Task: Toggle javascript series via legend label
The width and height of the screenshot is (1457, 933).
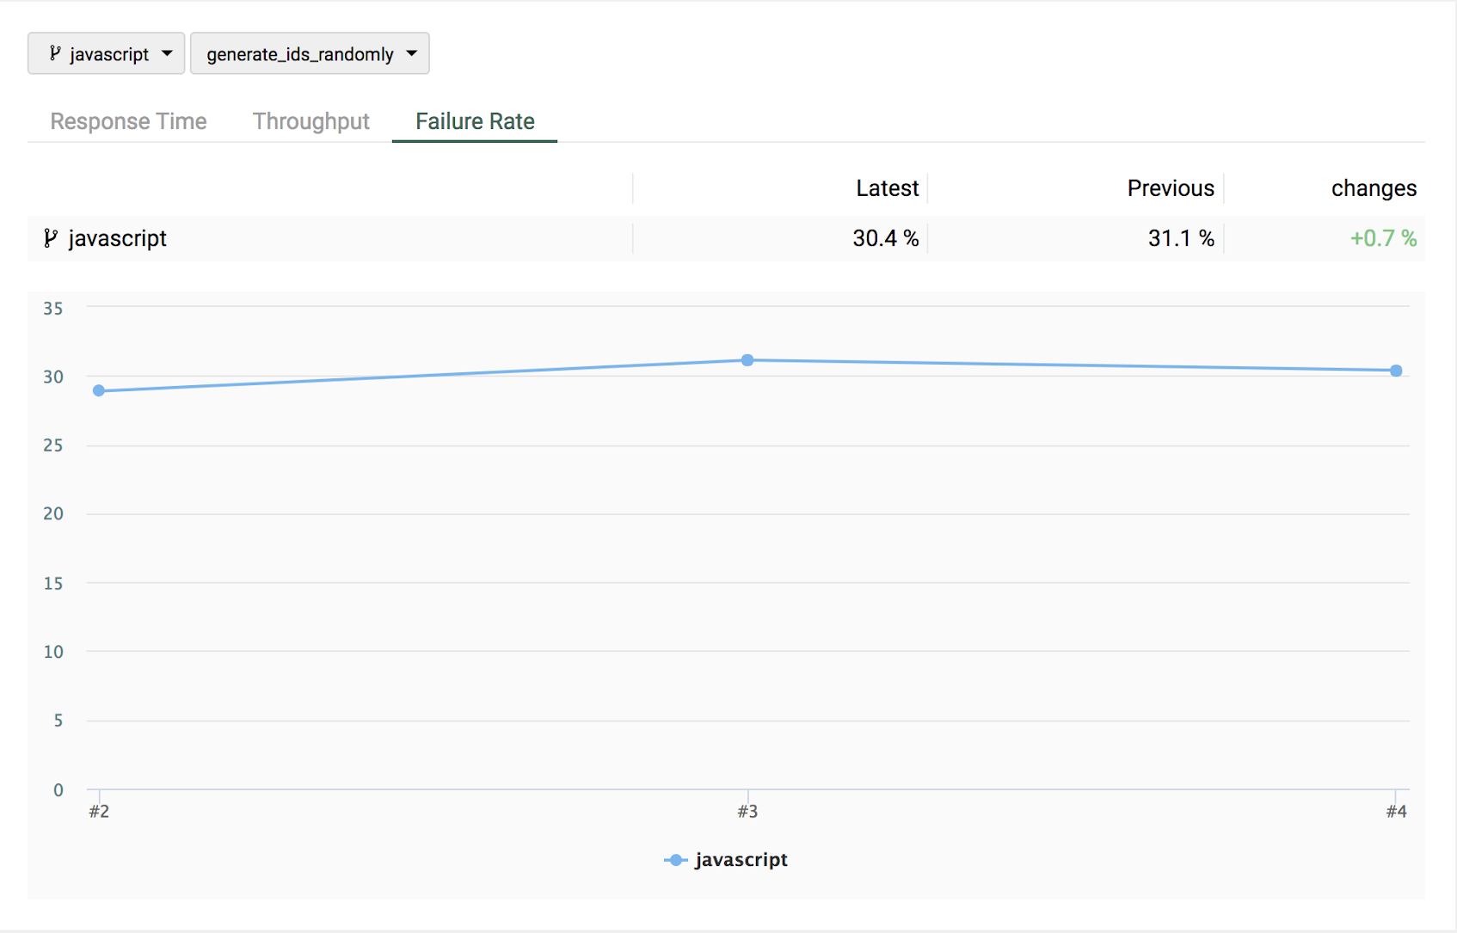Action: tap(741, 860)
